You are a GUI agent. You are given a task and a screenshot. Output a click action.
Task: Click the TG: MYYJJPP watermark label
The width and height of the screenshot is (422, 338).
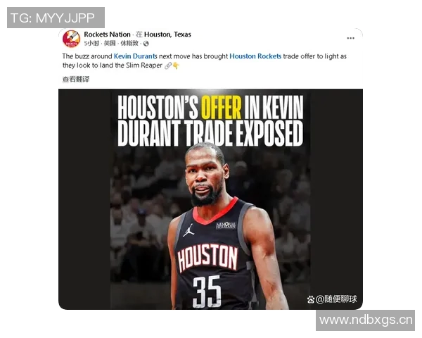pyautogui.click(x=56, y=18)
